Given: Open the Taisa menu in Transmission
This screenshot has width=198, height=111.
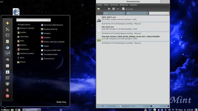Looking at the screenshot, I should tap(106, 5).
